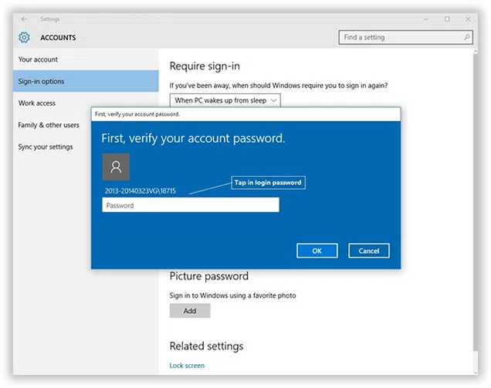
Task: Click the Find a setting search box
Action: tap(400, 37)
